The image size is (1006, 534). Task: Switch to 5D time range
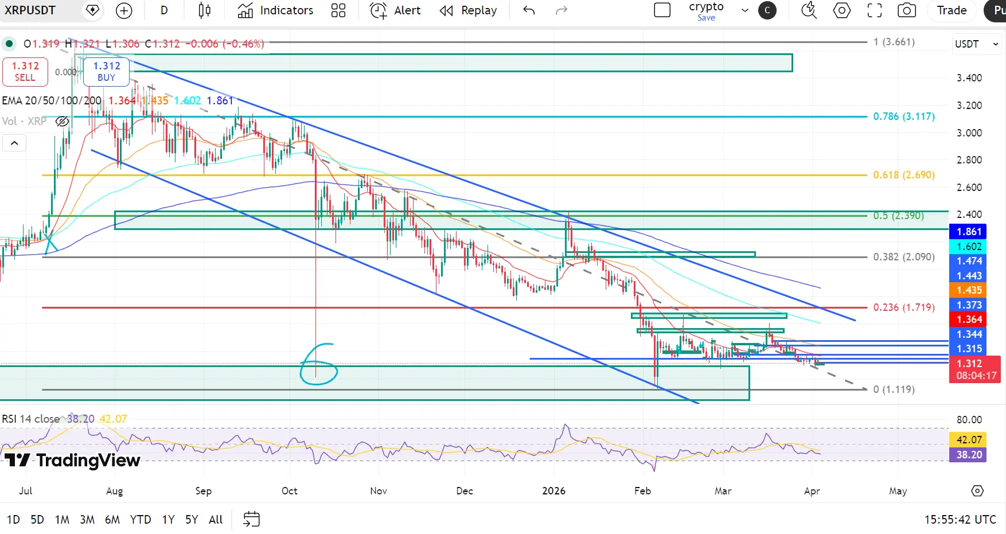coord(37,520)
